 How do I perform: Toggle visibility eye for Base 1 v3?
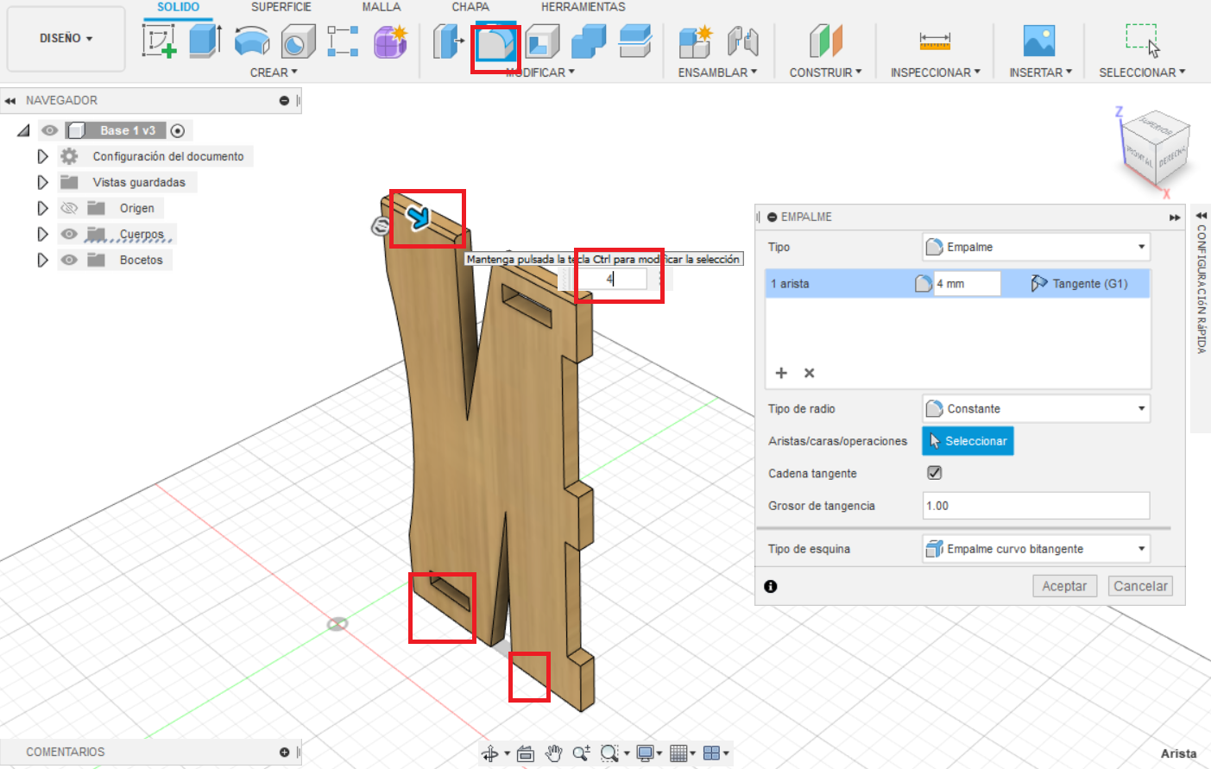pyautogui.click(x=50, y=130)
